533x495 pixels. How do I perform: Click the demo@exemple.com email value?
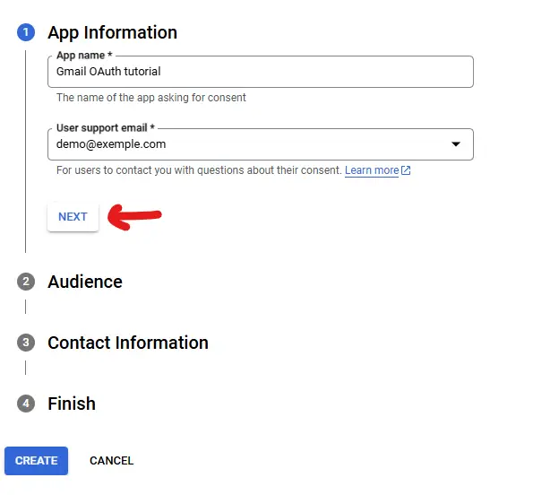click(x=111, y=144)
